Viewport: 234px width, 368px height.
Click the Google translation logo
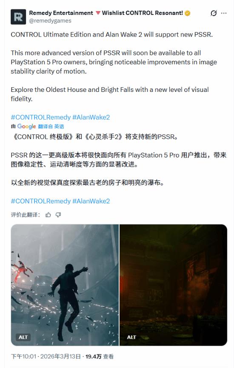[26, 126]
